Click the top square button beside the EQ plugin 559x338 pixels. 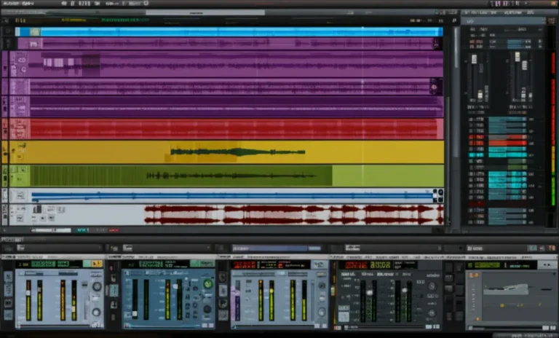[x=449, y=267]
